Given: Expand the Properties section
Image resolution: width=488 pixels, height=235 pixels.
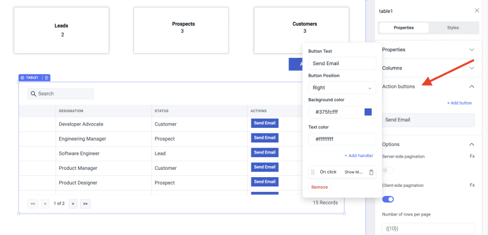Looking at the screenshot, I should tap(428, 50).
